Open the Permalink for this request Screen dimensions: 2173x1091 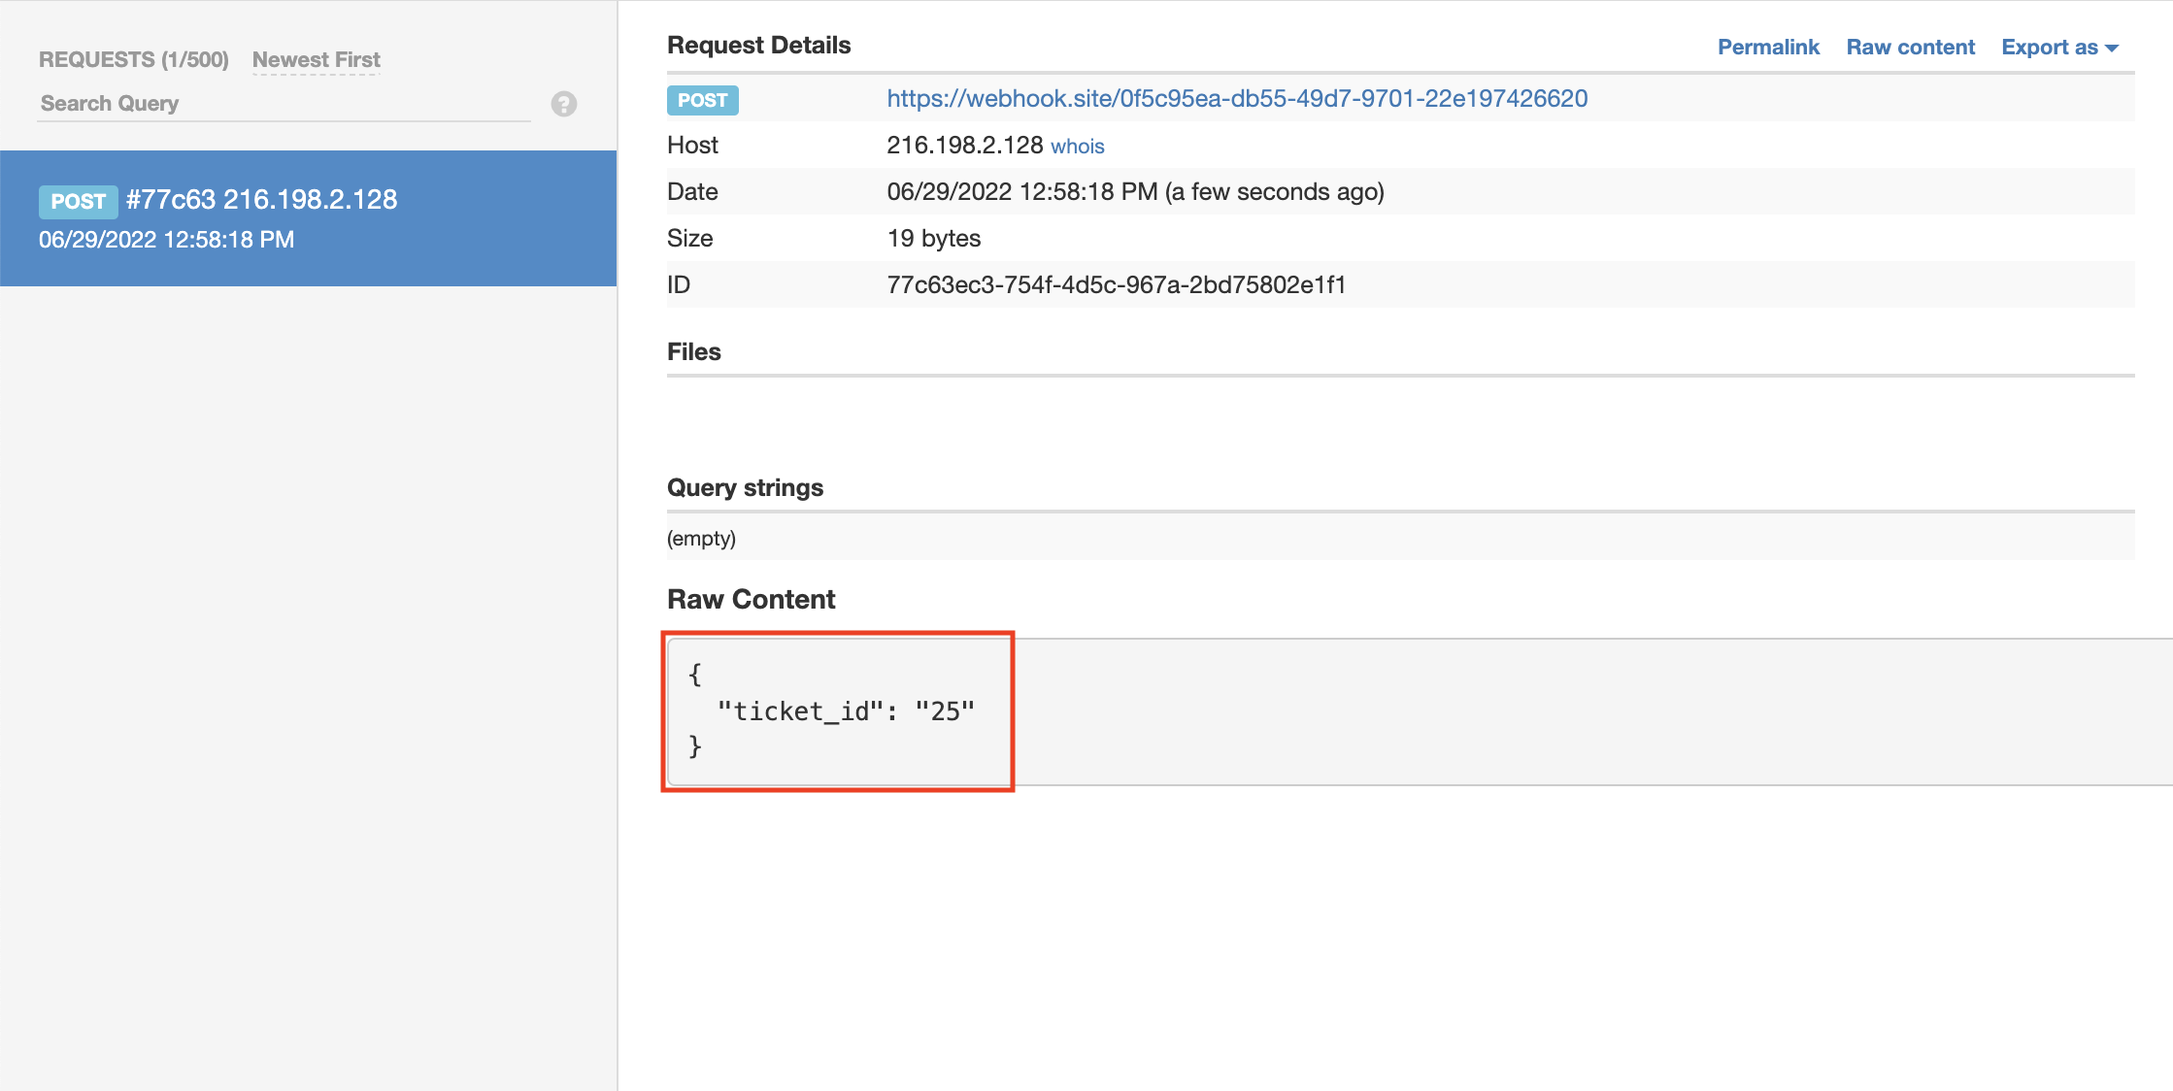pos(1767,48)
